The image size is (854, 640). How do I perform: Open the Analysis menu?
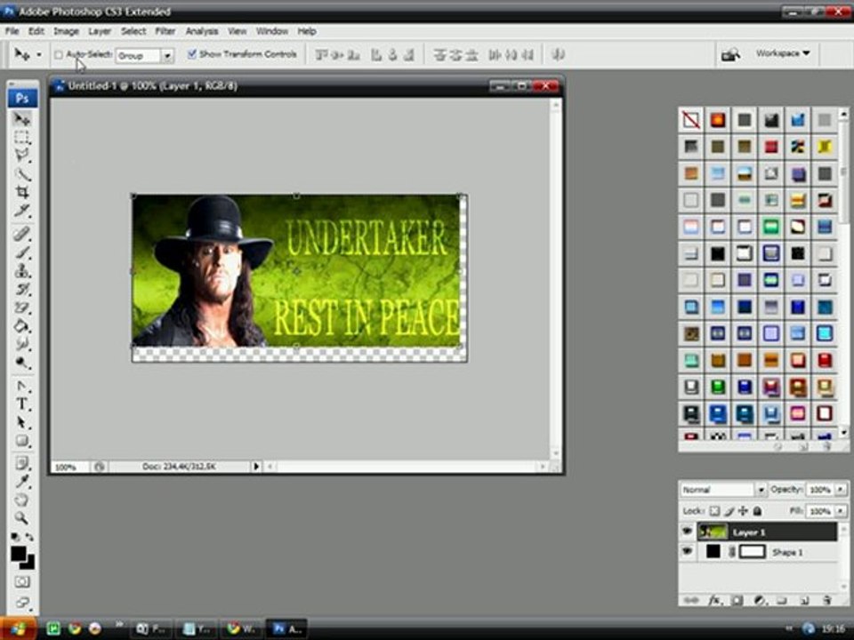point(202,31)
